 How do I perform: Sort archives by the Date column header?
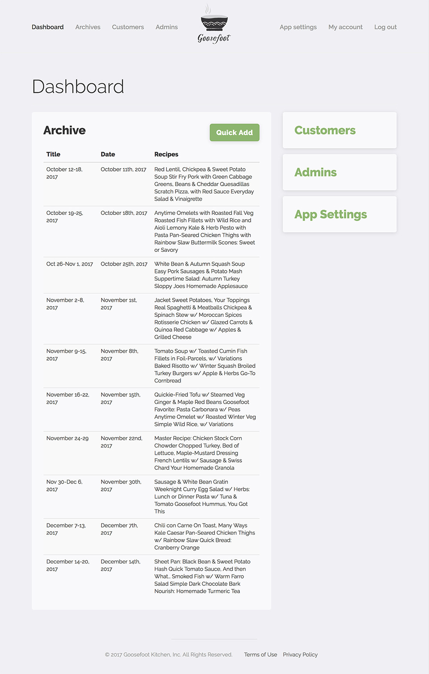tap(108, 154)
